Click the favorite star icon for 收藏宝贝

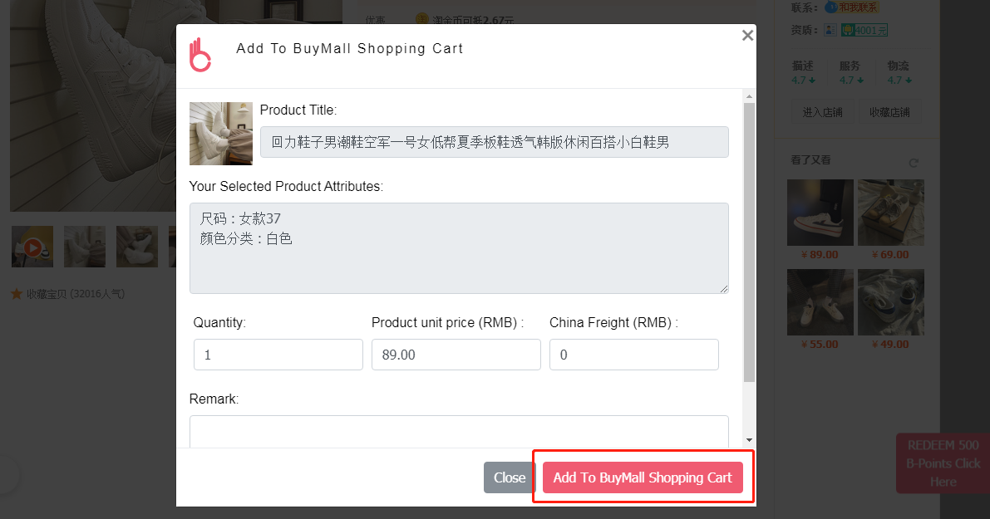(17, 294)
